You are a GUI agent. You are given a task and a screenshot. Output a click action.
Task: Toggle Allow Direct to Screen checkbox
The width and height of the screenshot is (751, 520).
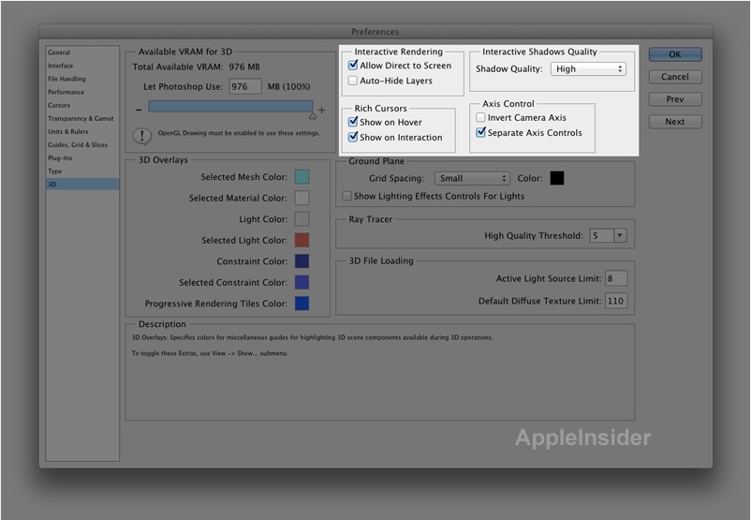353,65
